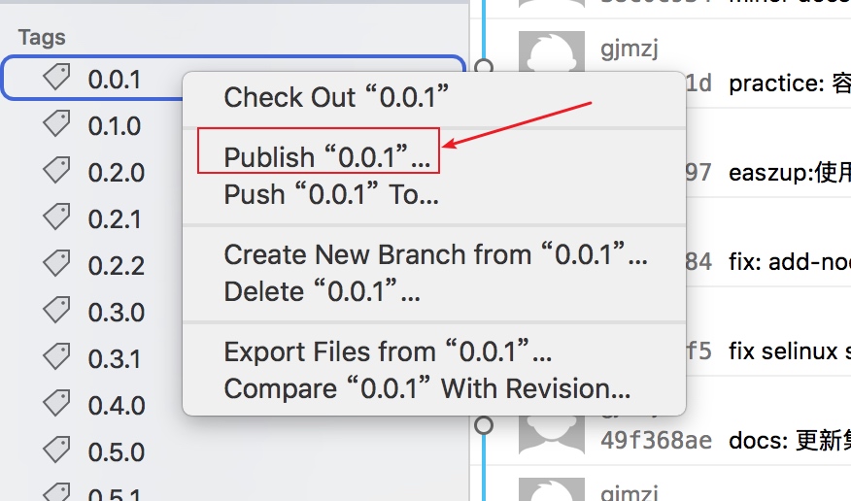
Task: Click the avatar next to commit 49f368ae
Action: [x=552, y=435]
